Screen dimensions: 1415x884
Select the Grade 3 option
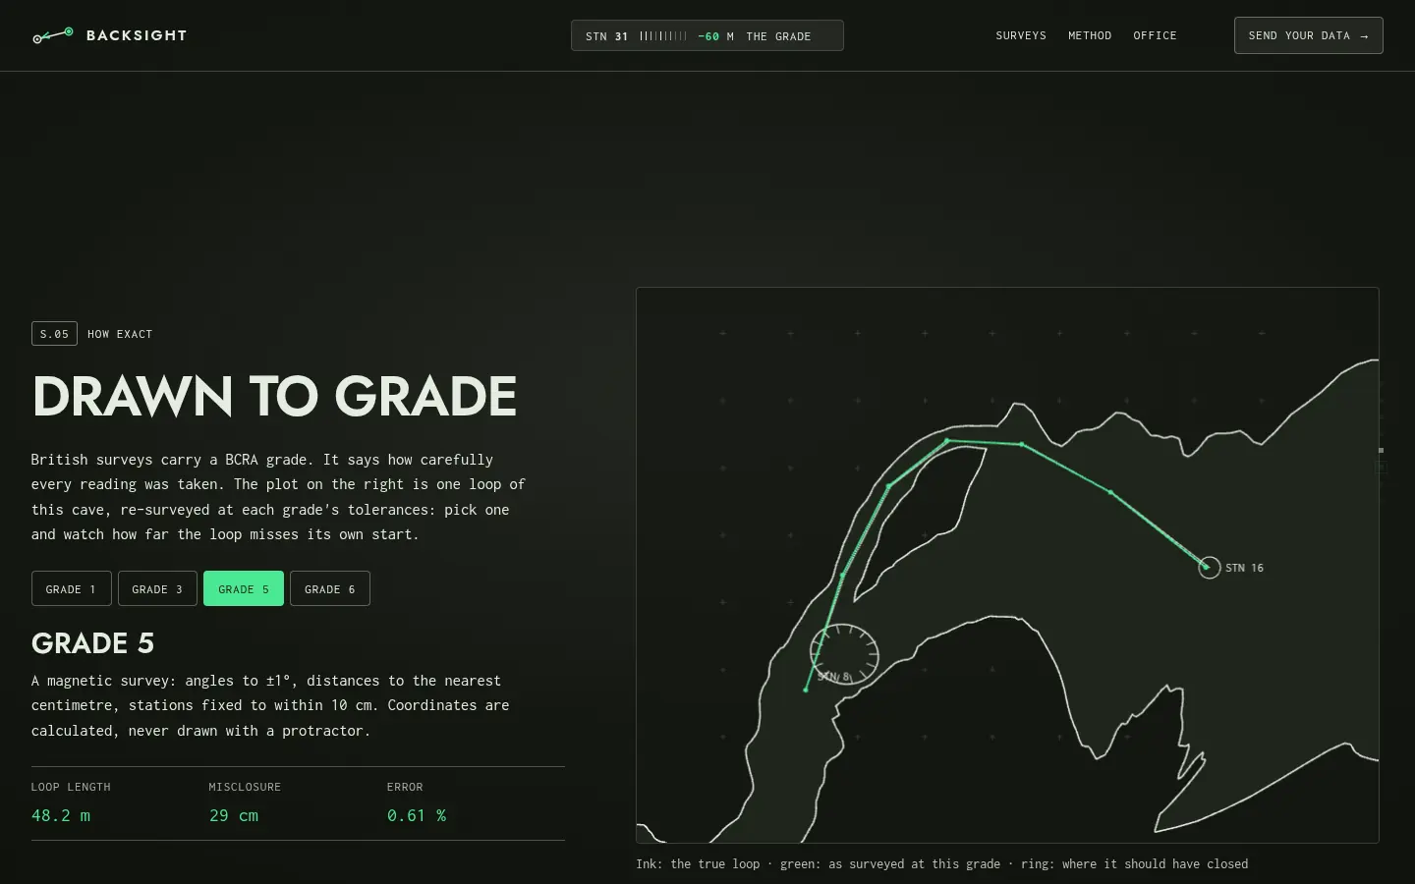coord(157,588)
